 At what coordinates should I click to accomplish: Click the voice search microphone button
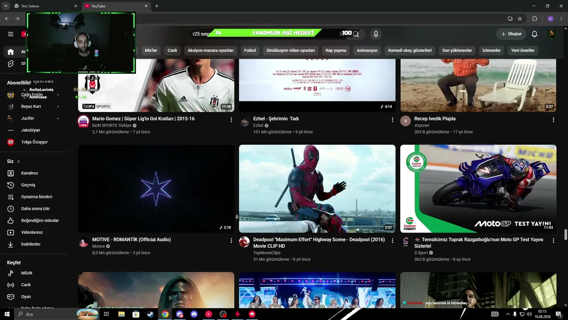(x=376, y=34)
